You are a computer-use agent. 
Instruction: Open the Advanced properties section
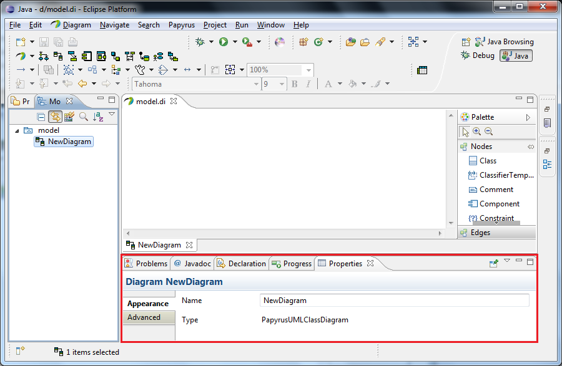click(x=144, y=317)
